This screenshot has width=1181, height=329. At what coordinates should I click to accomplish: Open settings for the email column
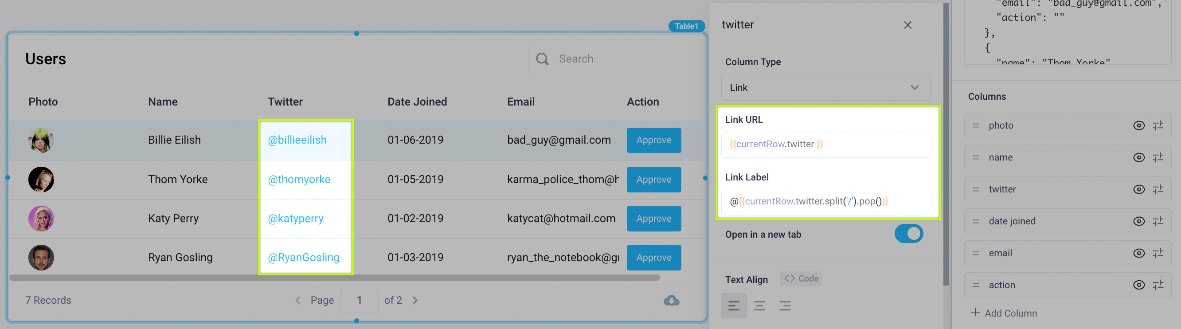pos(1158,253)
